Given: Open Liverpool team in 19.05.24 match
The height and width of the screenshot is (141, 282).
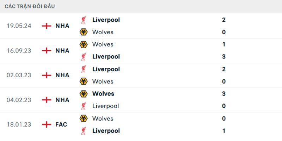Looking at the screenshot, I should pos(106,20).
